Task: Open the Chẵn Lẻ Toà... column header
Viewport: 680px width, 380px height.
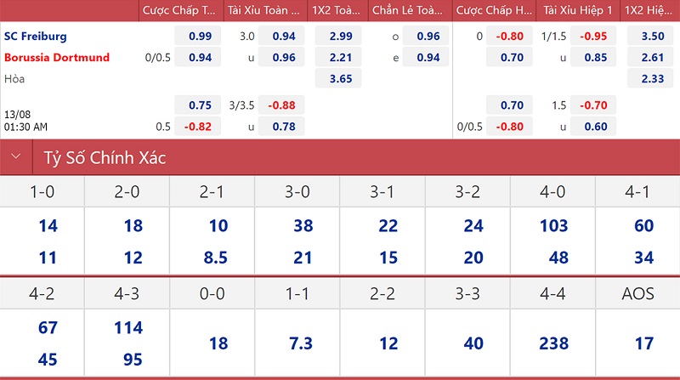Action: click(x=410, y=10)
